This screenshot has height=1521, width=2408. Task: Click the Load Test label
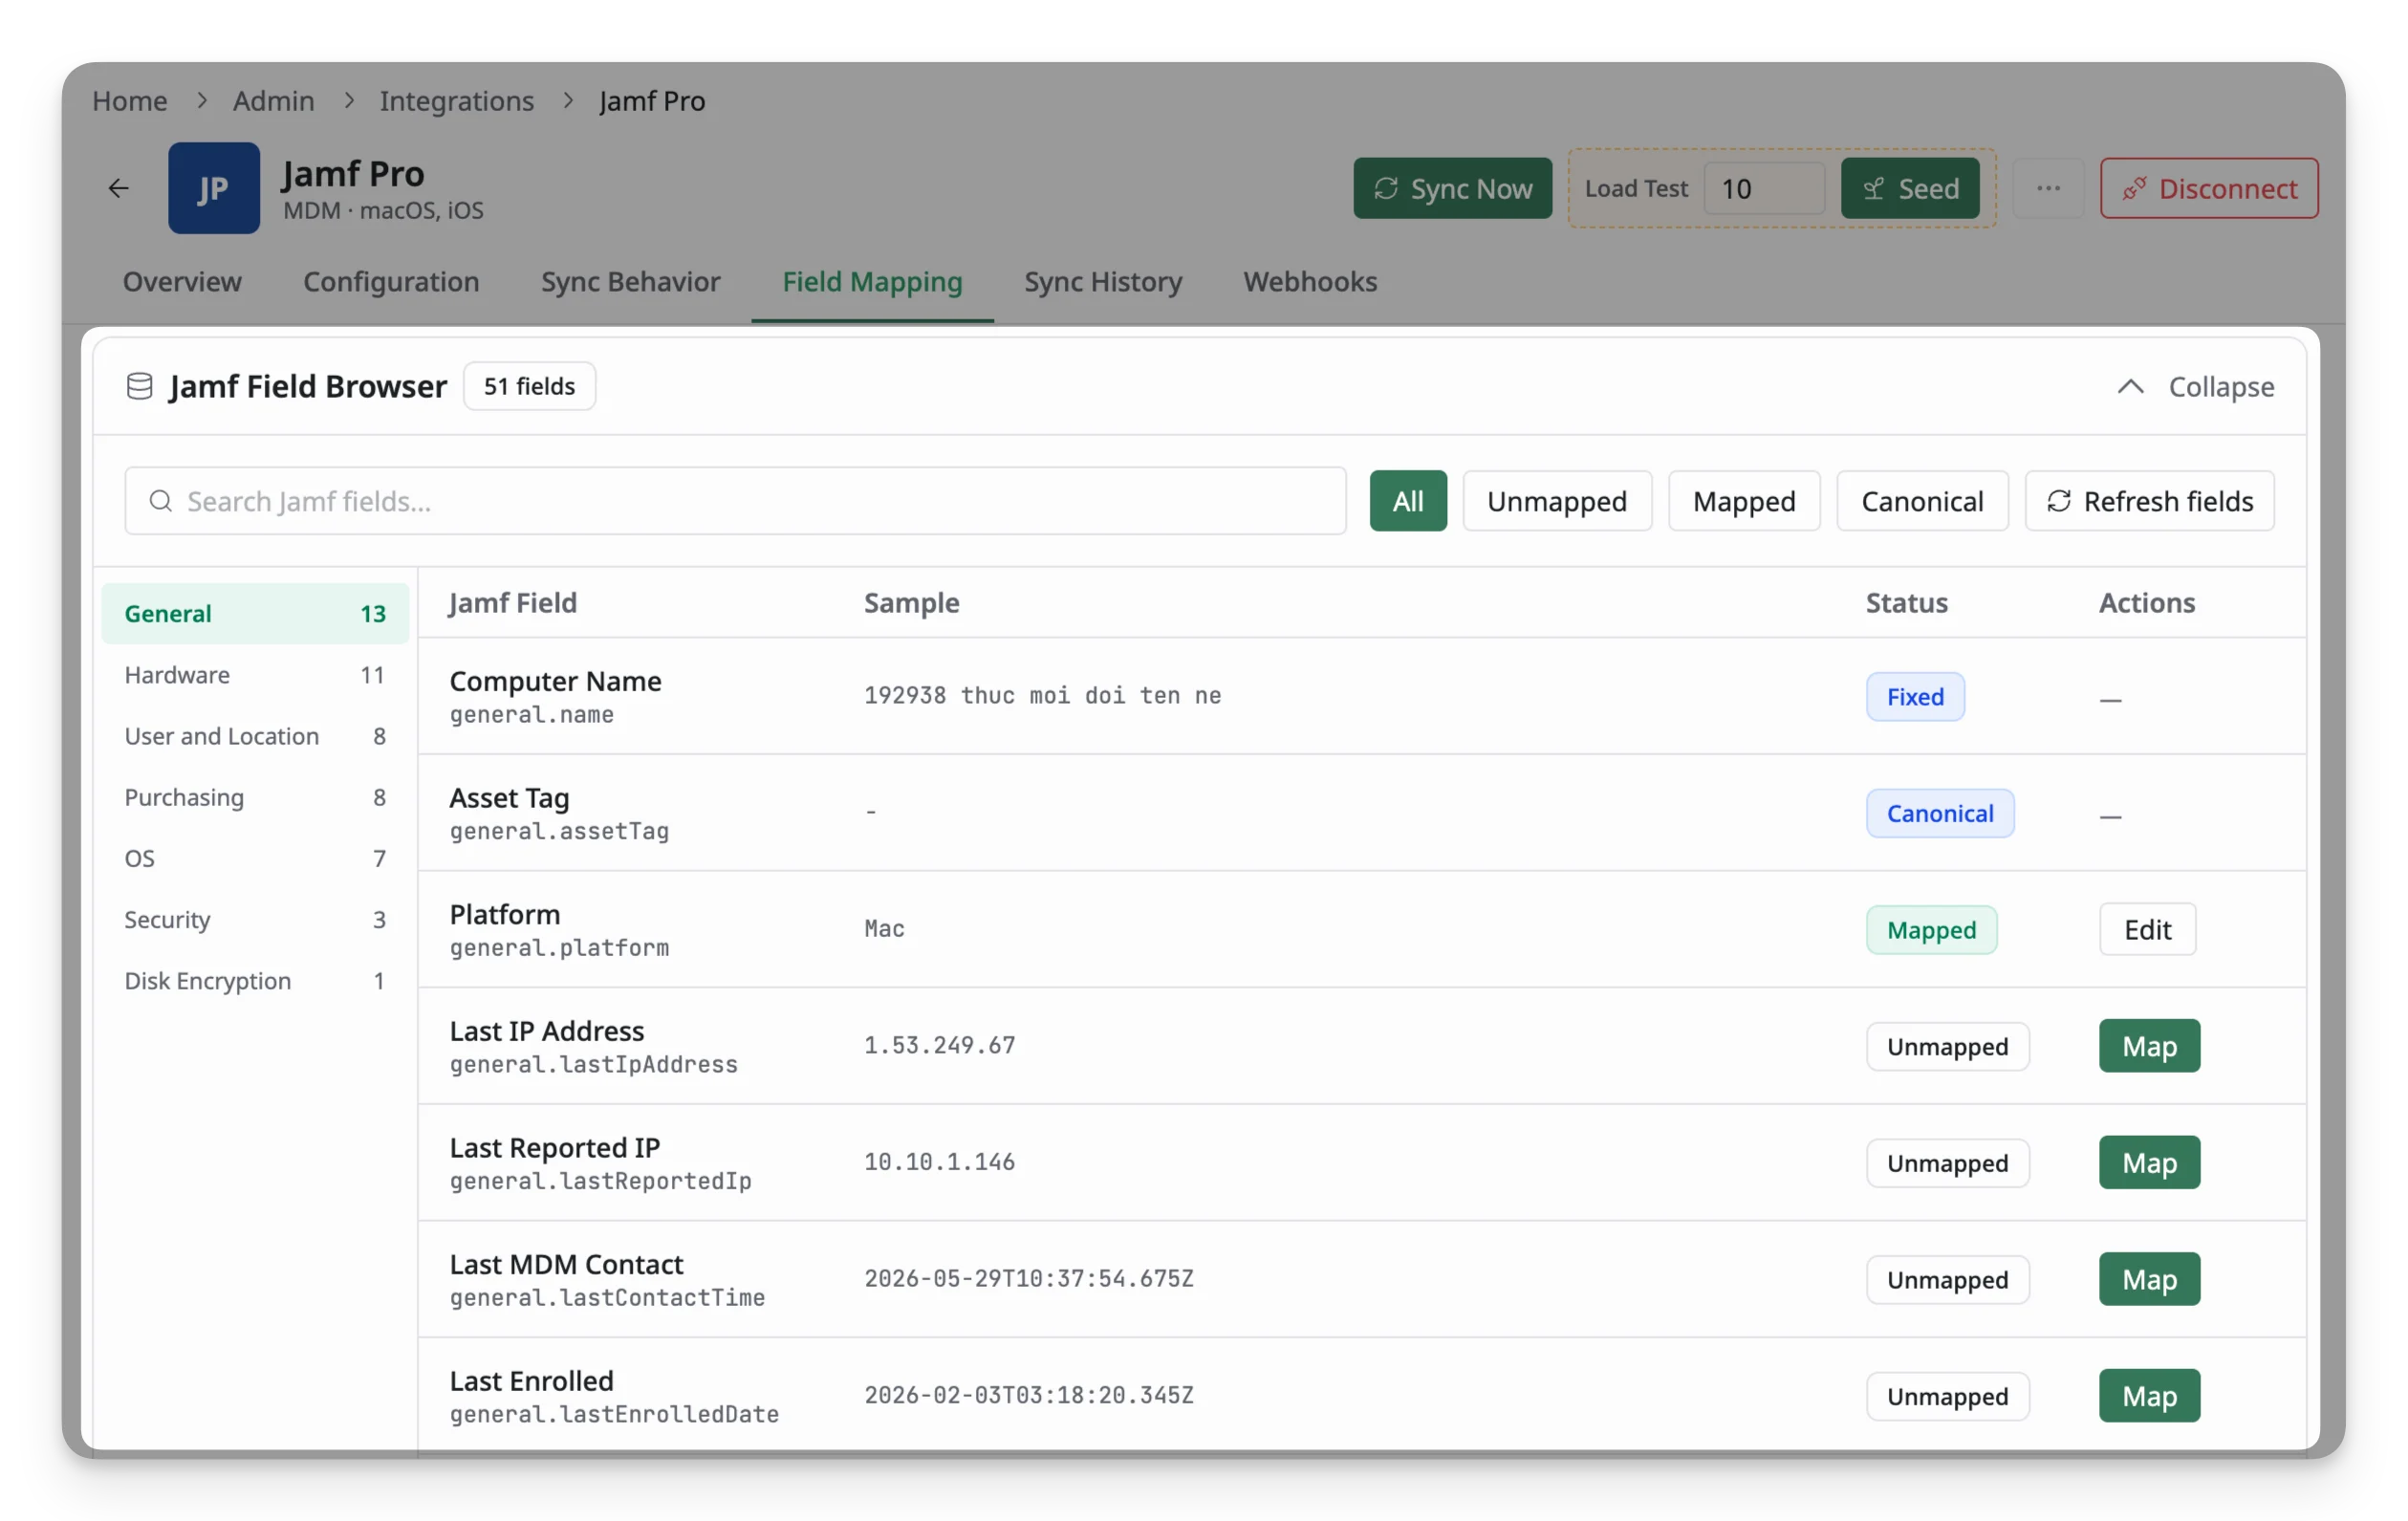[1635, 188]
